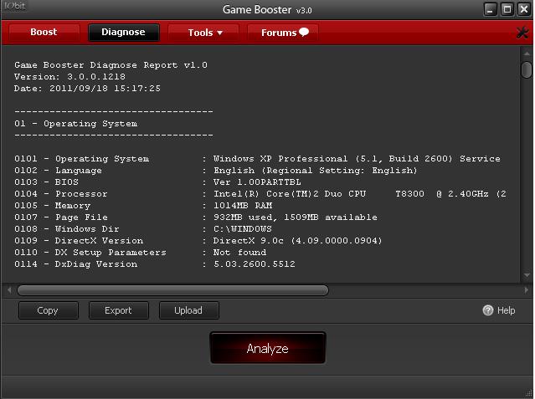Screen dimensions: 535x399
Task: Click 'Game Booster Diagnose Report v1.0' heading
Action: pyautogui.click(x=111, y=65)
